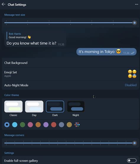This screenshot has width=140, height=164.
Task: Pick the cyan accent color
Action: [x=15, y=125]
